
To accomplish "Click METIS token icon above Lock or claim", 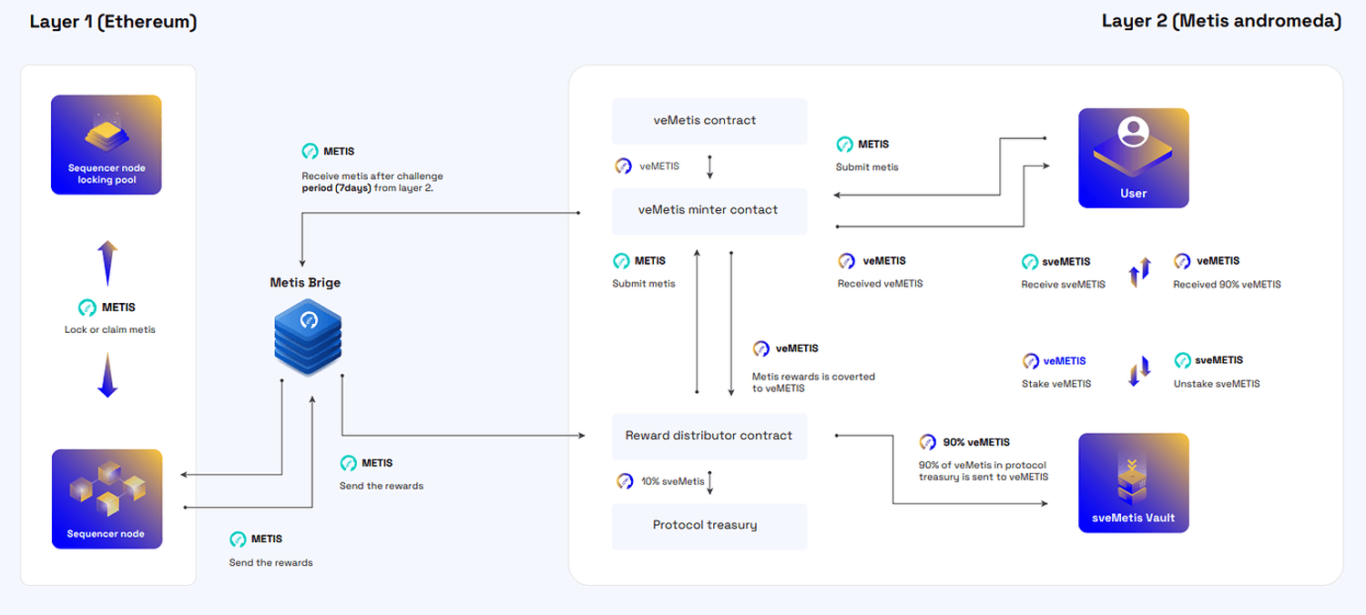I will [87, 307].
